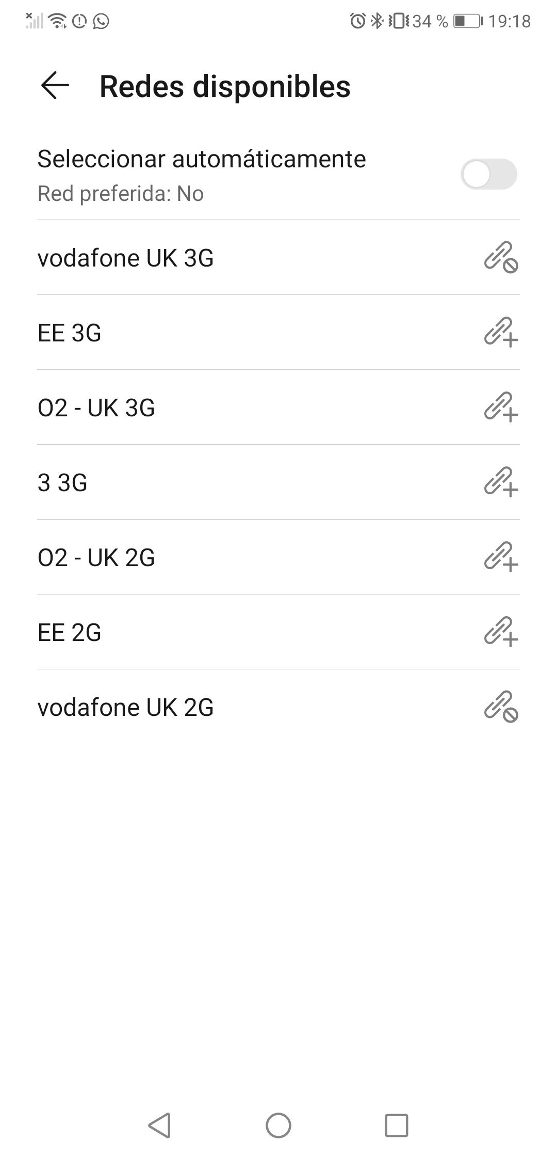Choose the O2 - UK 3G network
The width and height of the screenshot is (557, 1157).
click(96, 408)
